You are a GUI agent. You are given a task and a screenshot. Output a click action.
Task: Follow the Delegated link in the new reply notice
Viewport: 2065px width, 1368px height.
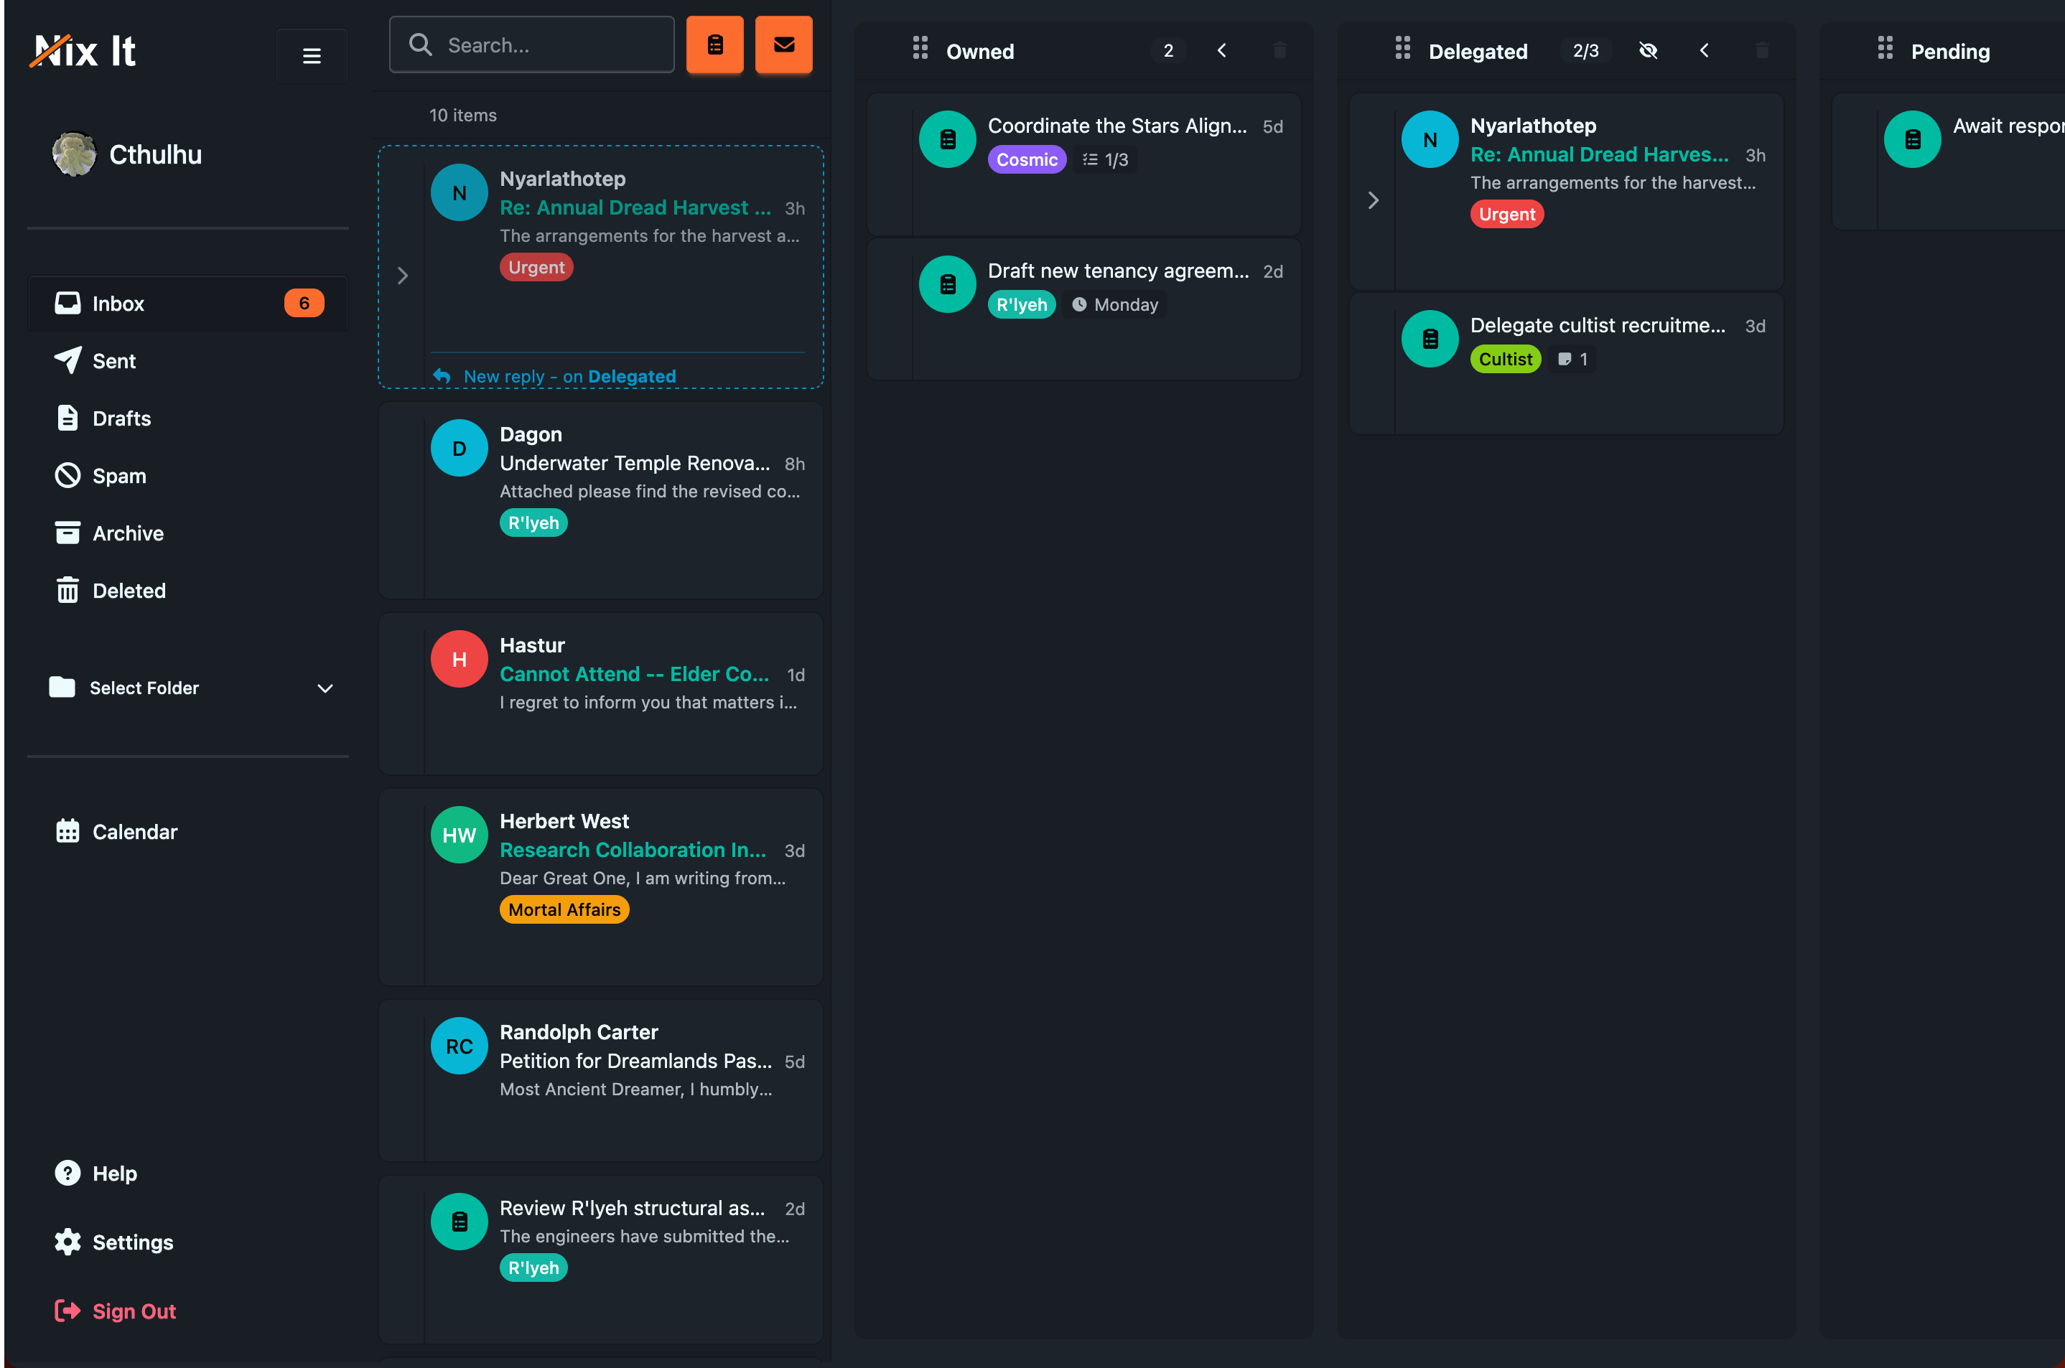[632, 376]
